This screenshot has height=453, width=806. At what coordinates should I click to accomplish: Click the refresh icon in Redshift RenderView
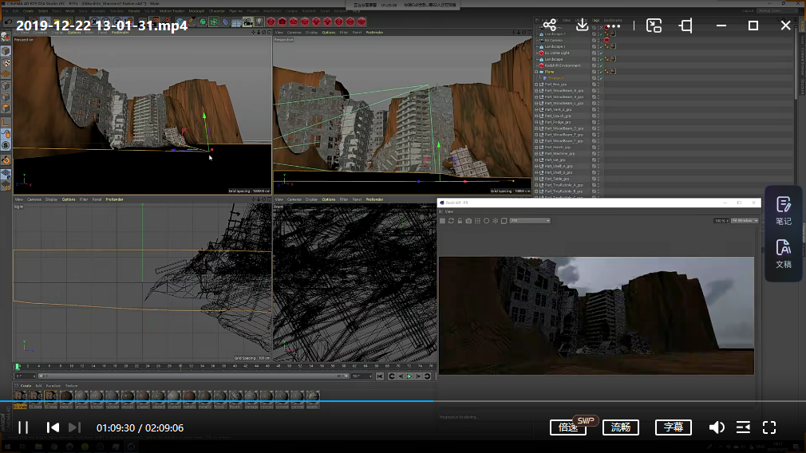tap(452, 221)
